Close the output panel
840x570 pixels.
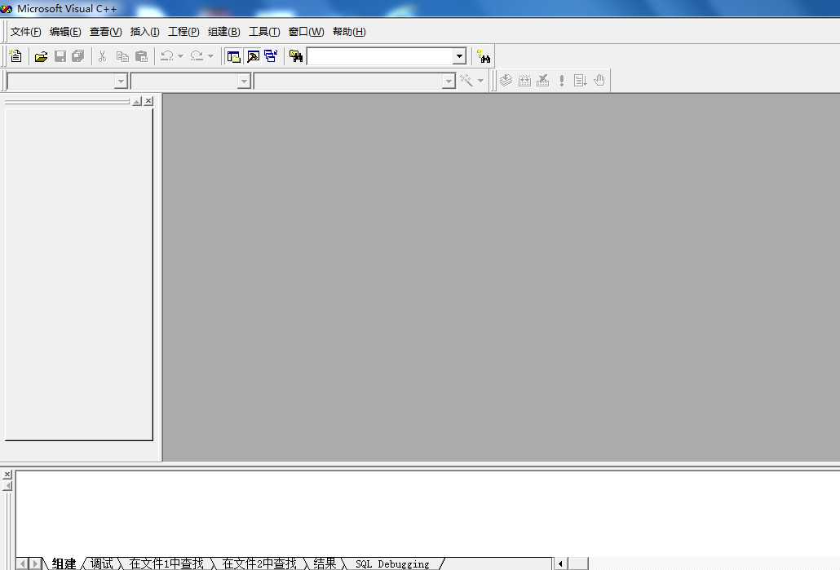click(x=7, y=475)
